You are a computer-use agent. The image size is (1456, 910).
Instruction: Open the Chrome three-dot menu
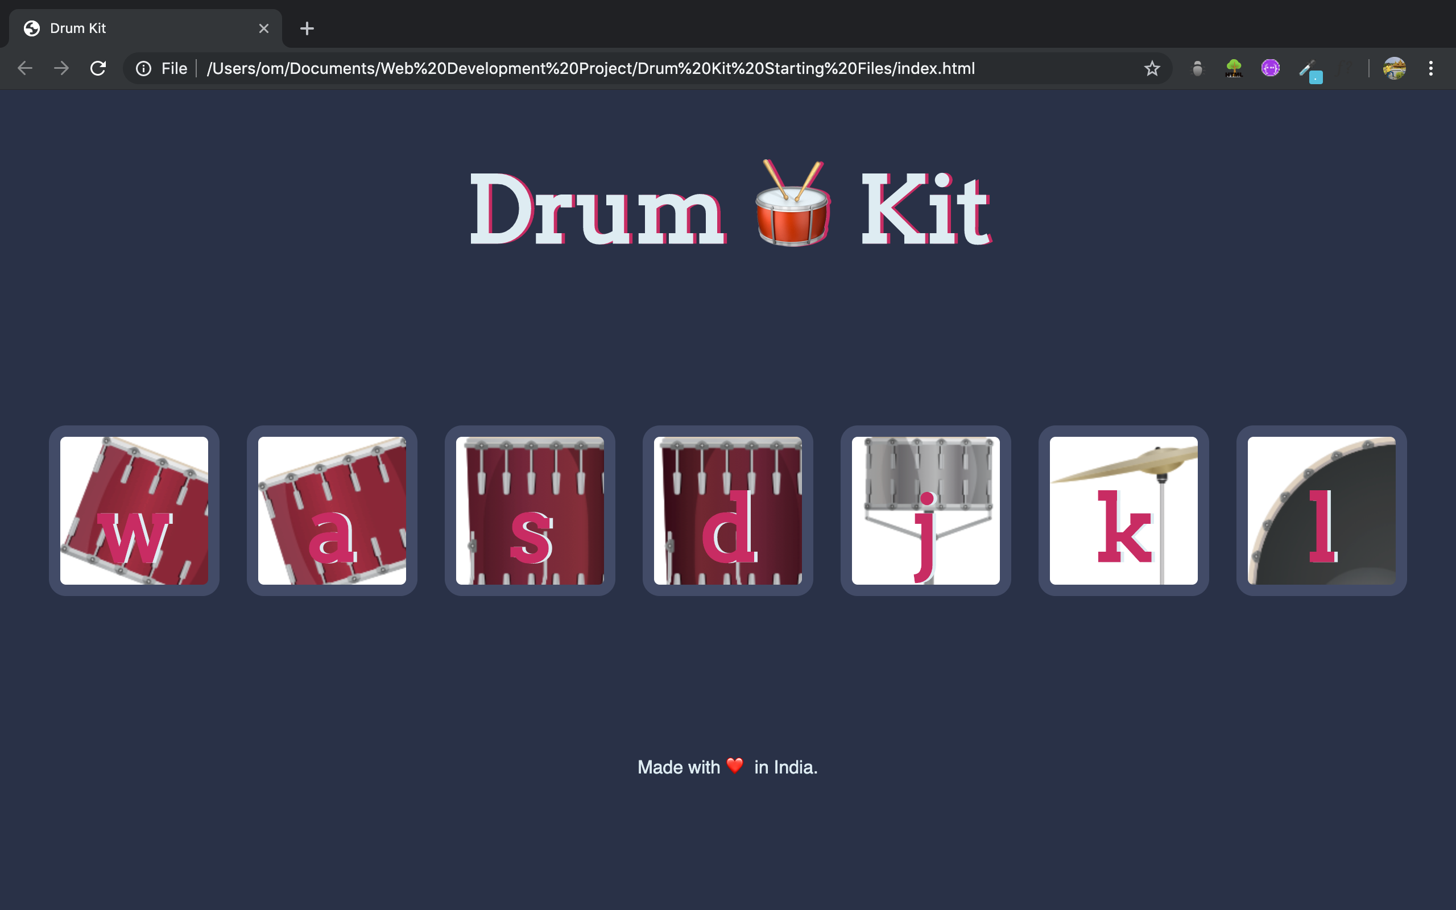1431,69
